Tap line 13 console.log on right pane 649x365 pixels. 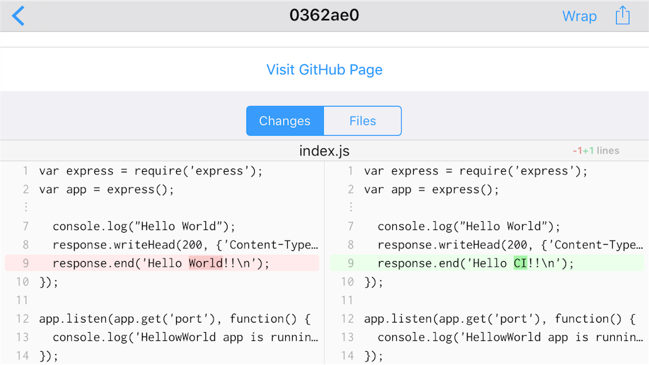coord(510,337)
